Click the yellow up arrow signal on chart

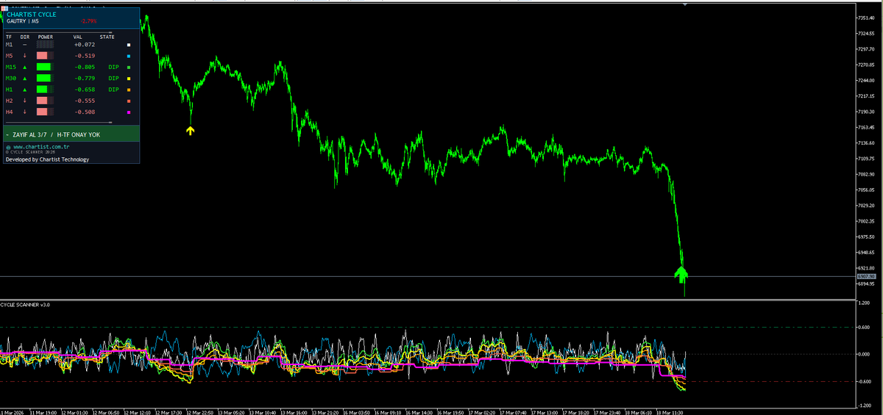[x=190, y=131]
